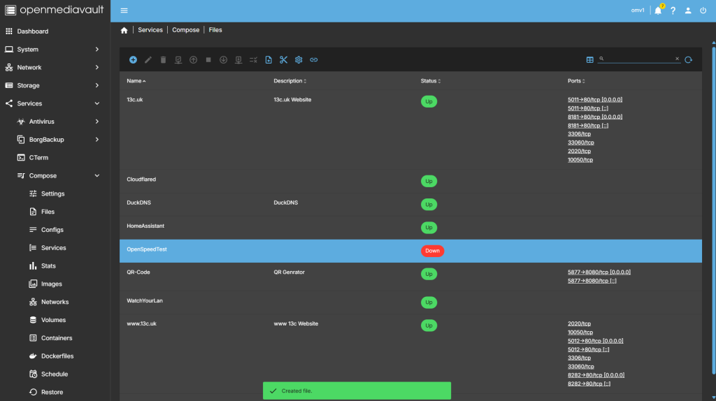This screenshot has height=401, width=716.
Task: Open the 8181→80/tcp [0.0.0.0] port link
Action: point(595,117)
